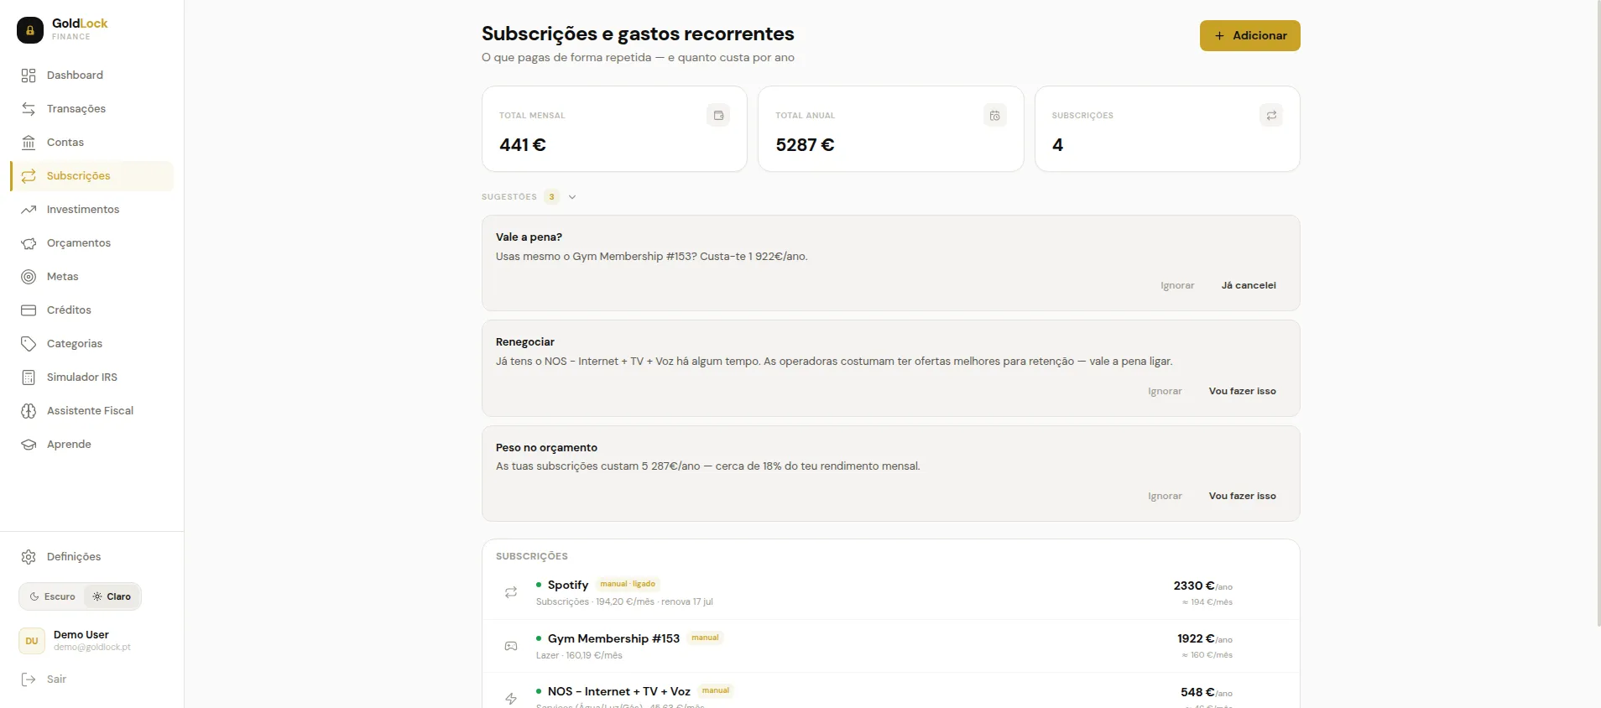Ignore the Renegociar suggestion

tap(1165, 392)
